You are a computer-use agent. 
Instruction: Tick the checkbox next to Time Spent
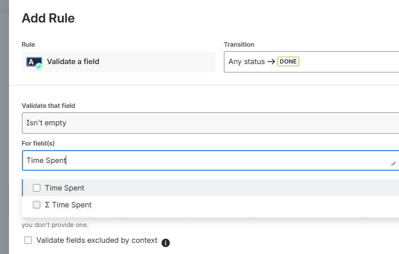[37, 188]
